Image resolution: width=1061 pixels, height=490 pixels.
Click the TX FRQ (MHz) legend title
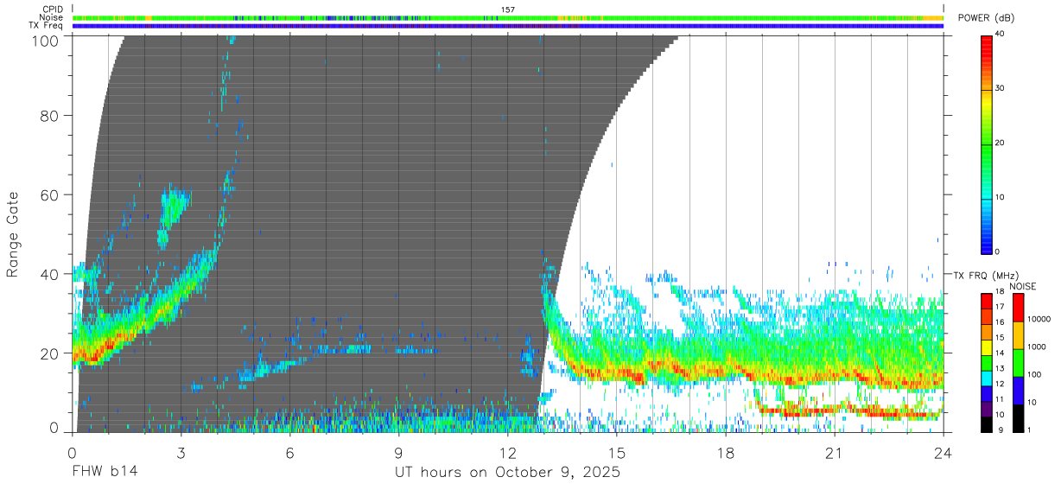[988, 274]
